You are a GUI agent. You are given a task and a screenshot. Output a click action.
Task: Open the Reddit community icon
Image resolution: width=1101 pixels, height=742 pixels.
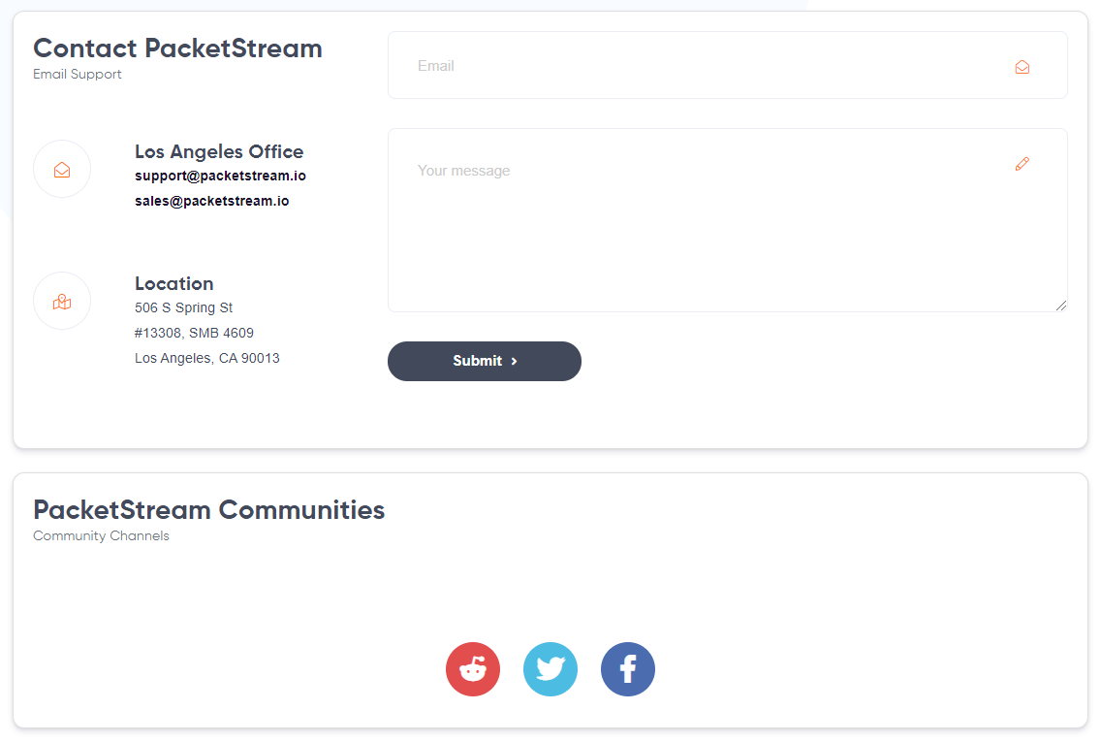(x=473, y=669)
